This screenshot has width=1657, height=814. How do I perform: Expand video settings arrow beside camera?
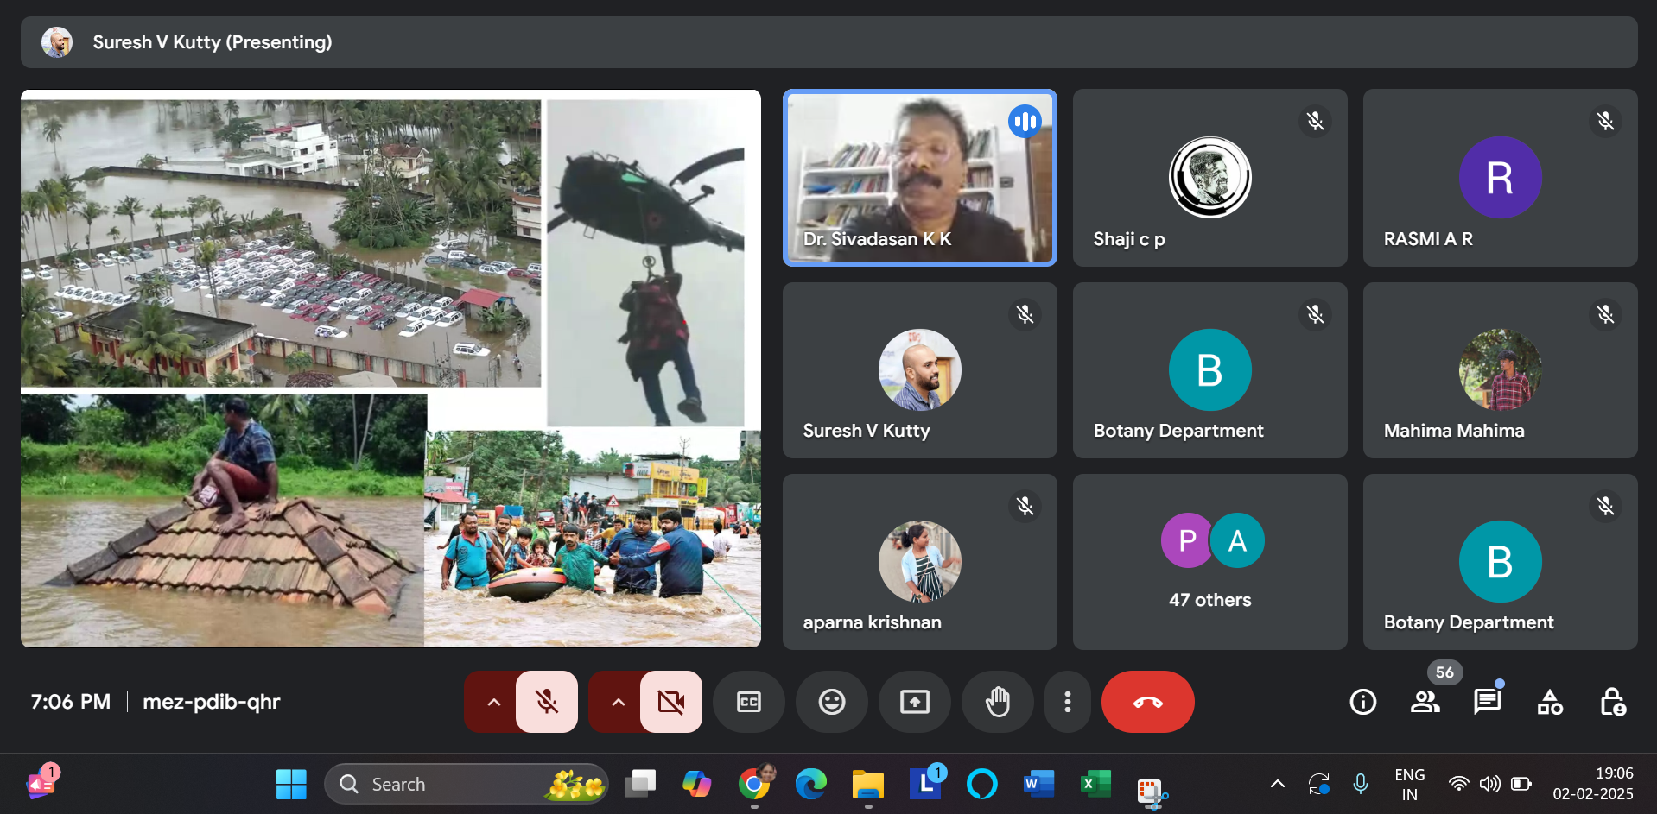pos(618,702)
